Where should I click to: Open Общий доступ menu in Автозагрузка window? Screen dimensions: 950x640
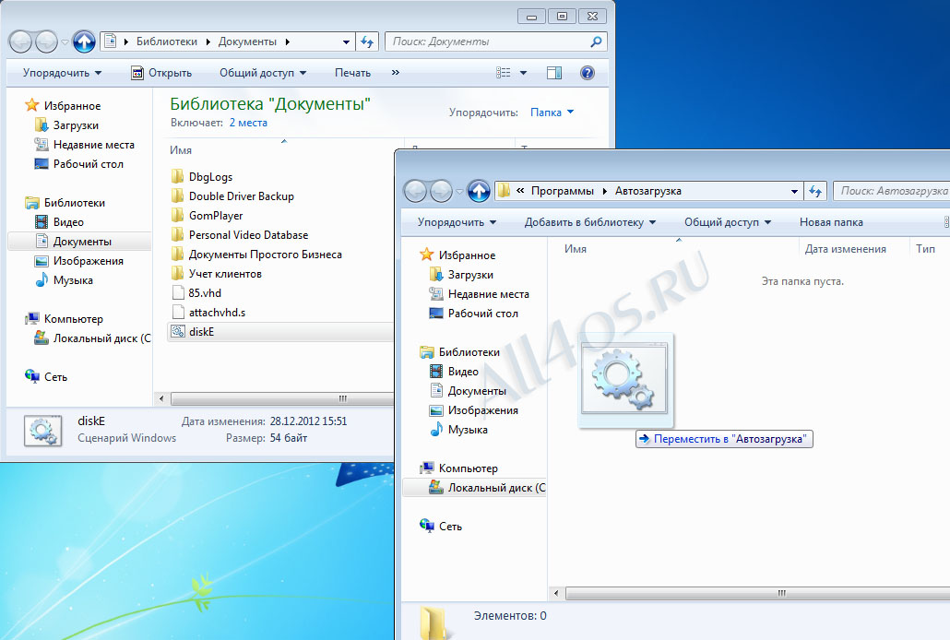click(728, 222)
